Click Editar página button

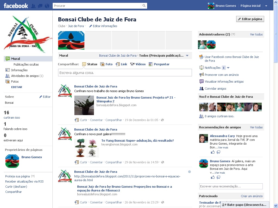point(250,19)
